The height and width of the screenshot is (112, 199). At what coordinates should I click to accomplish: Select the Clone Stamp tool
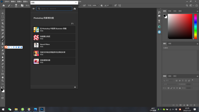(2, 44)
